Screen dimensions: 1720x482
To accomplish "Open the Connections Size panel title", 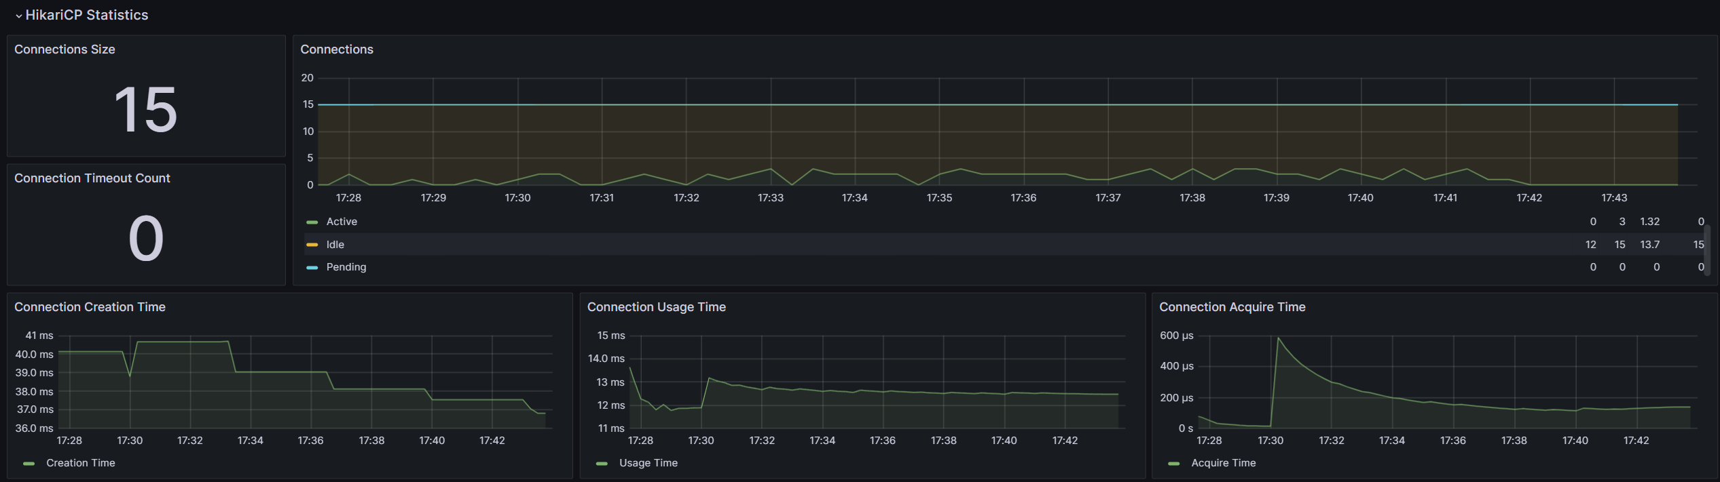I will pos(65,49).
